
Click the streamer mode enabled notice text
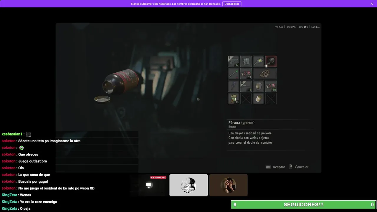point(176,4)
